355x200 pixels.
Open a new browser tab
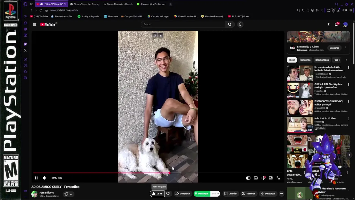click(x=171, y=4)
